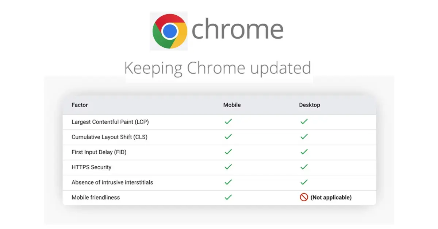Click the Desktop checkmark for First Input Delay

[304, 152]
